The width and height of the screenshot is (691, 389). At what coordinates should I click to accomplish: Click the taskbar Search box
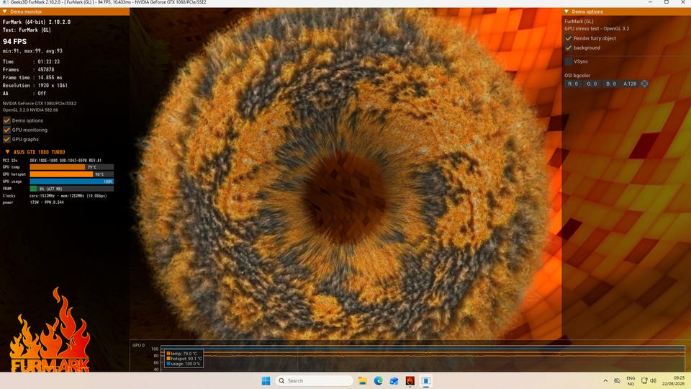click(x=315, y=380)
